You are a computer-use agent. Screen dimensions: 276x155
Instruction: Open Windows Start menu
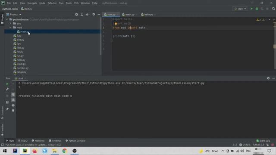pyautogui.click(x=5, y=151)
